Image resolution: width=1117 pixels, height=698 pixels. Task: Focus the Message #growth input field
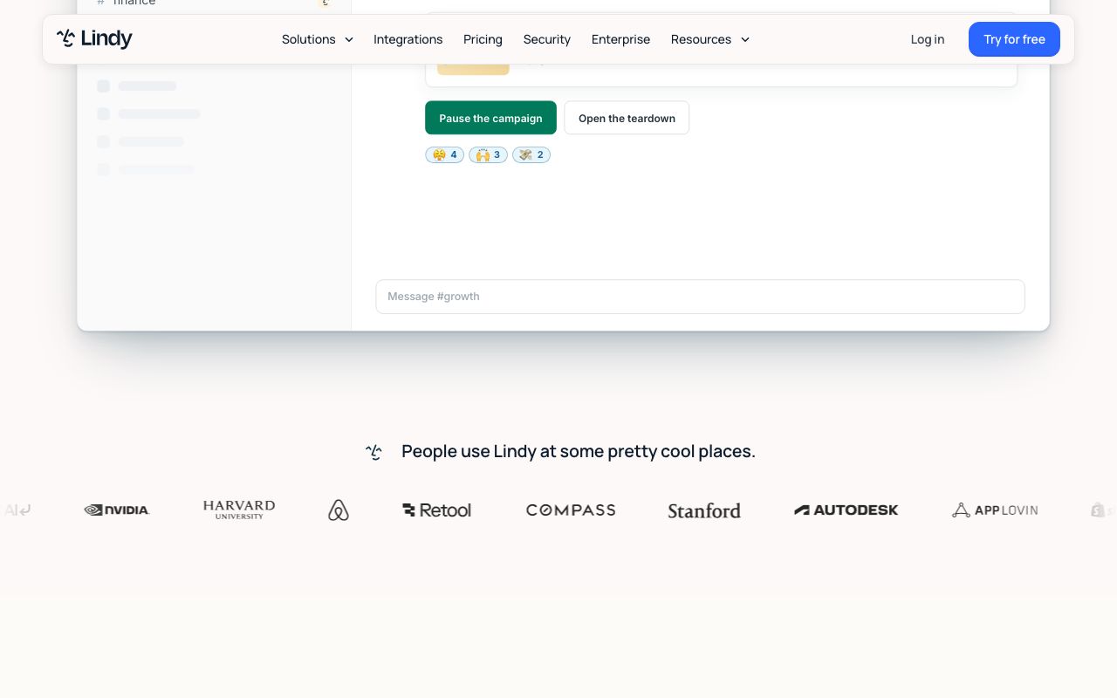click(700, 297)
